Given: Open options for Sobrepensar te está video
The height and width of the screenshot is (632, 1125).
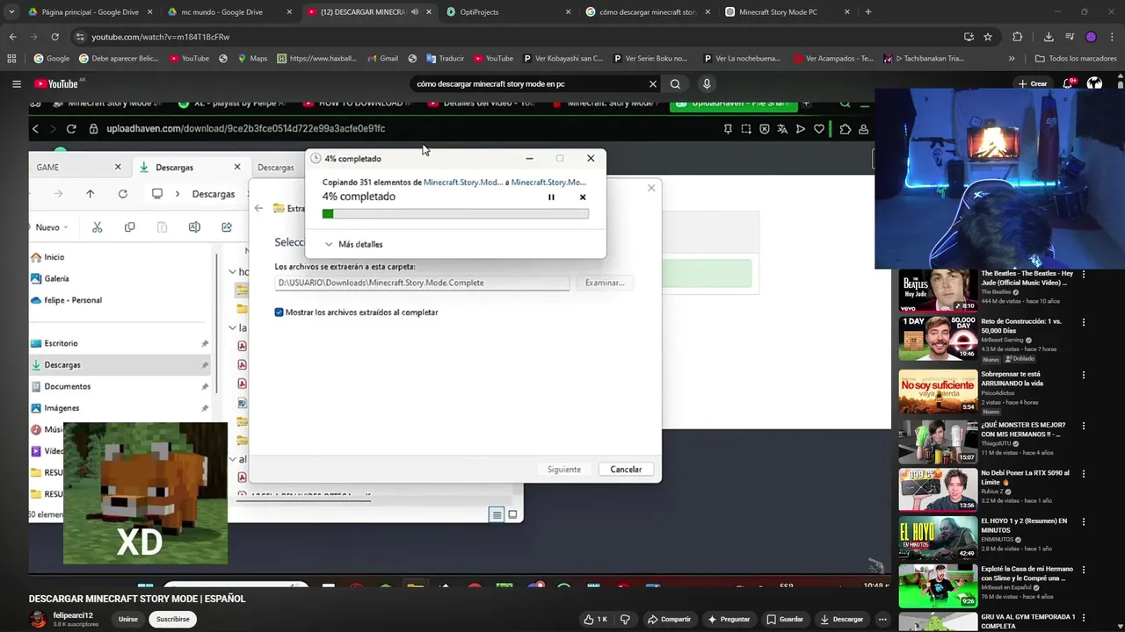Looking at the screenshot, I should point(1083,375).
